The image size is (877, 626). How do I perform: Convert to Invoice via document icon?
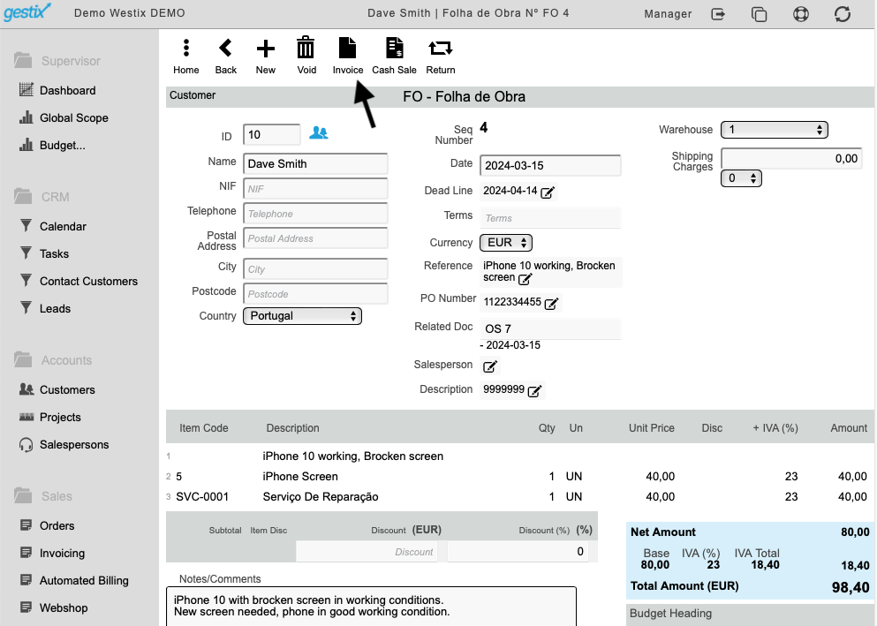point(347,56)
